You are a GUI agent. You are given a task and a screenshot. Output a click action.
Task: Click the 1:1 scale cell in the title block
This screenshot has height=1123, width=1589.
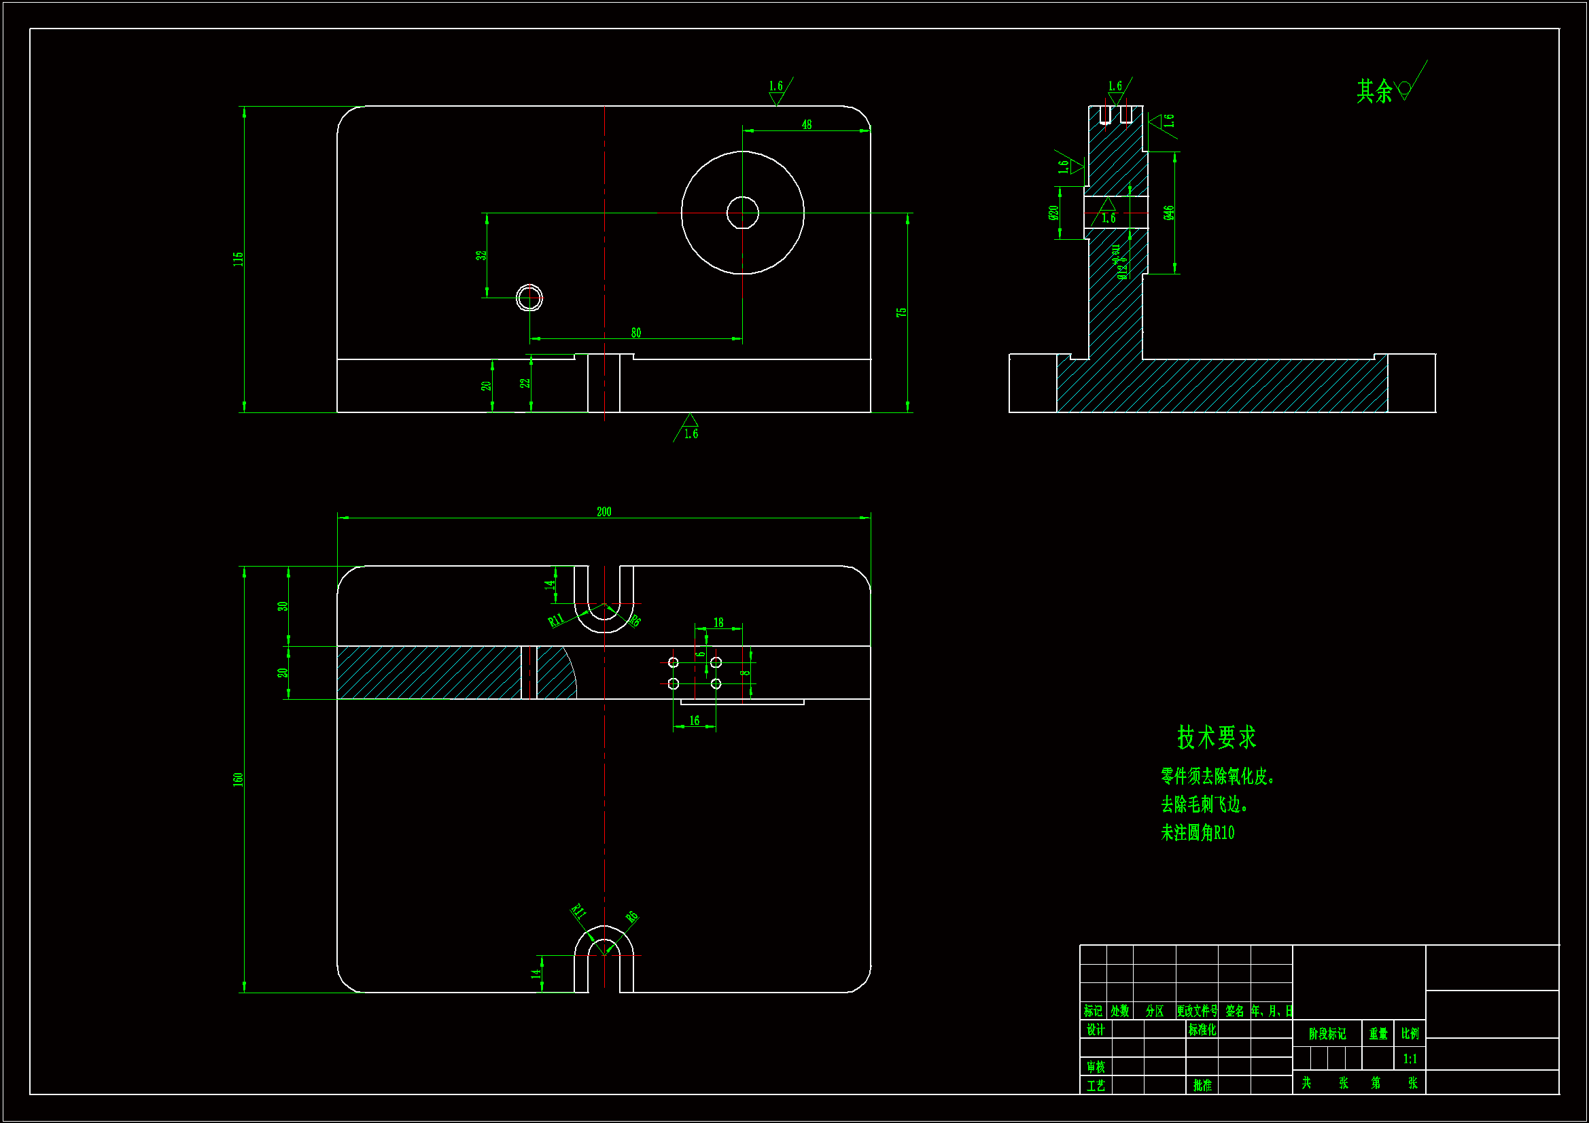pos(1410,1058)
